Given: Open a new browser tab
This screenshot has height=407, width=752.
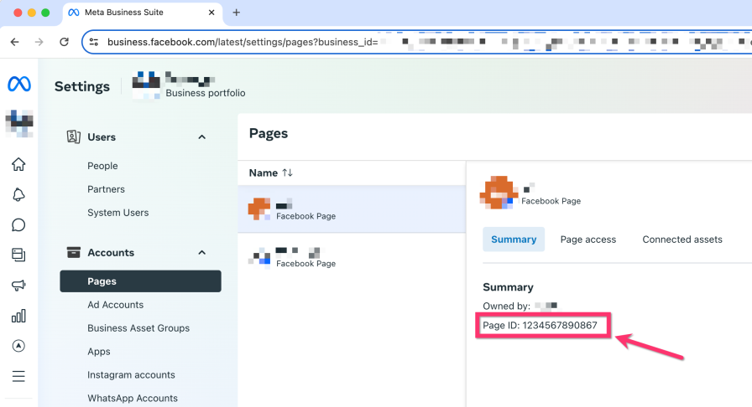Looking at the screenshot, I should pos(236,13).
